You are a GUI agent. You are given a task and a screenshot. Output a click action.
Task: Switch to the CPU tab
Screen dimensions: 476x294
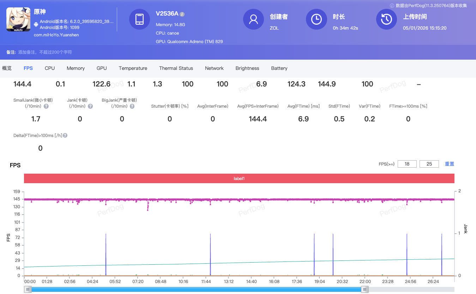[x=49, y=68]
